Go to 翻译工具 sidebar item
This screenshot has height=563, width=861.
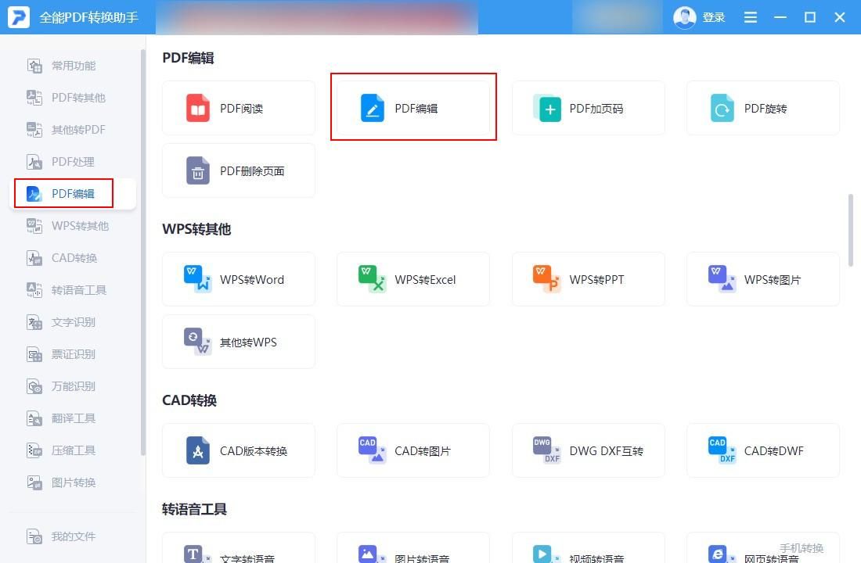point(73,418)
